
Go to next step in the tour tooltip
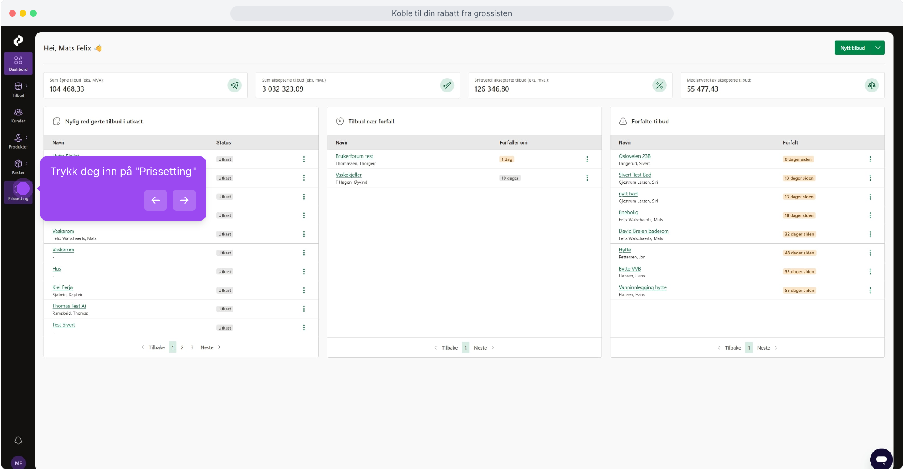click(184, 200)
